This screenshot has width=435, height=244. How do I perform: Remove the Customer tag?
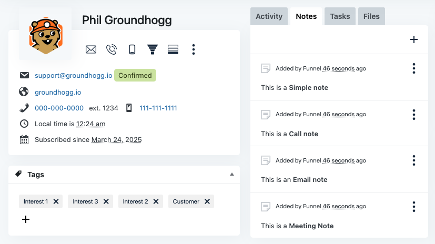pos(207,201)
